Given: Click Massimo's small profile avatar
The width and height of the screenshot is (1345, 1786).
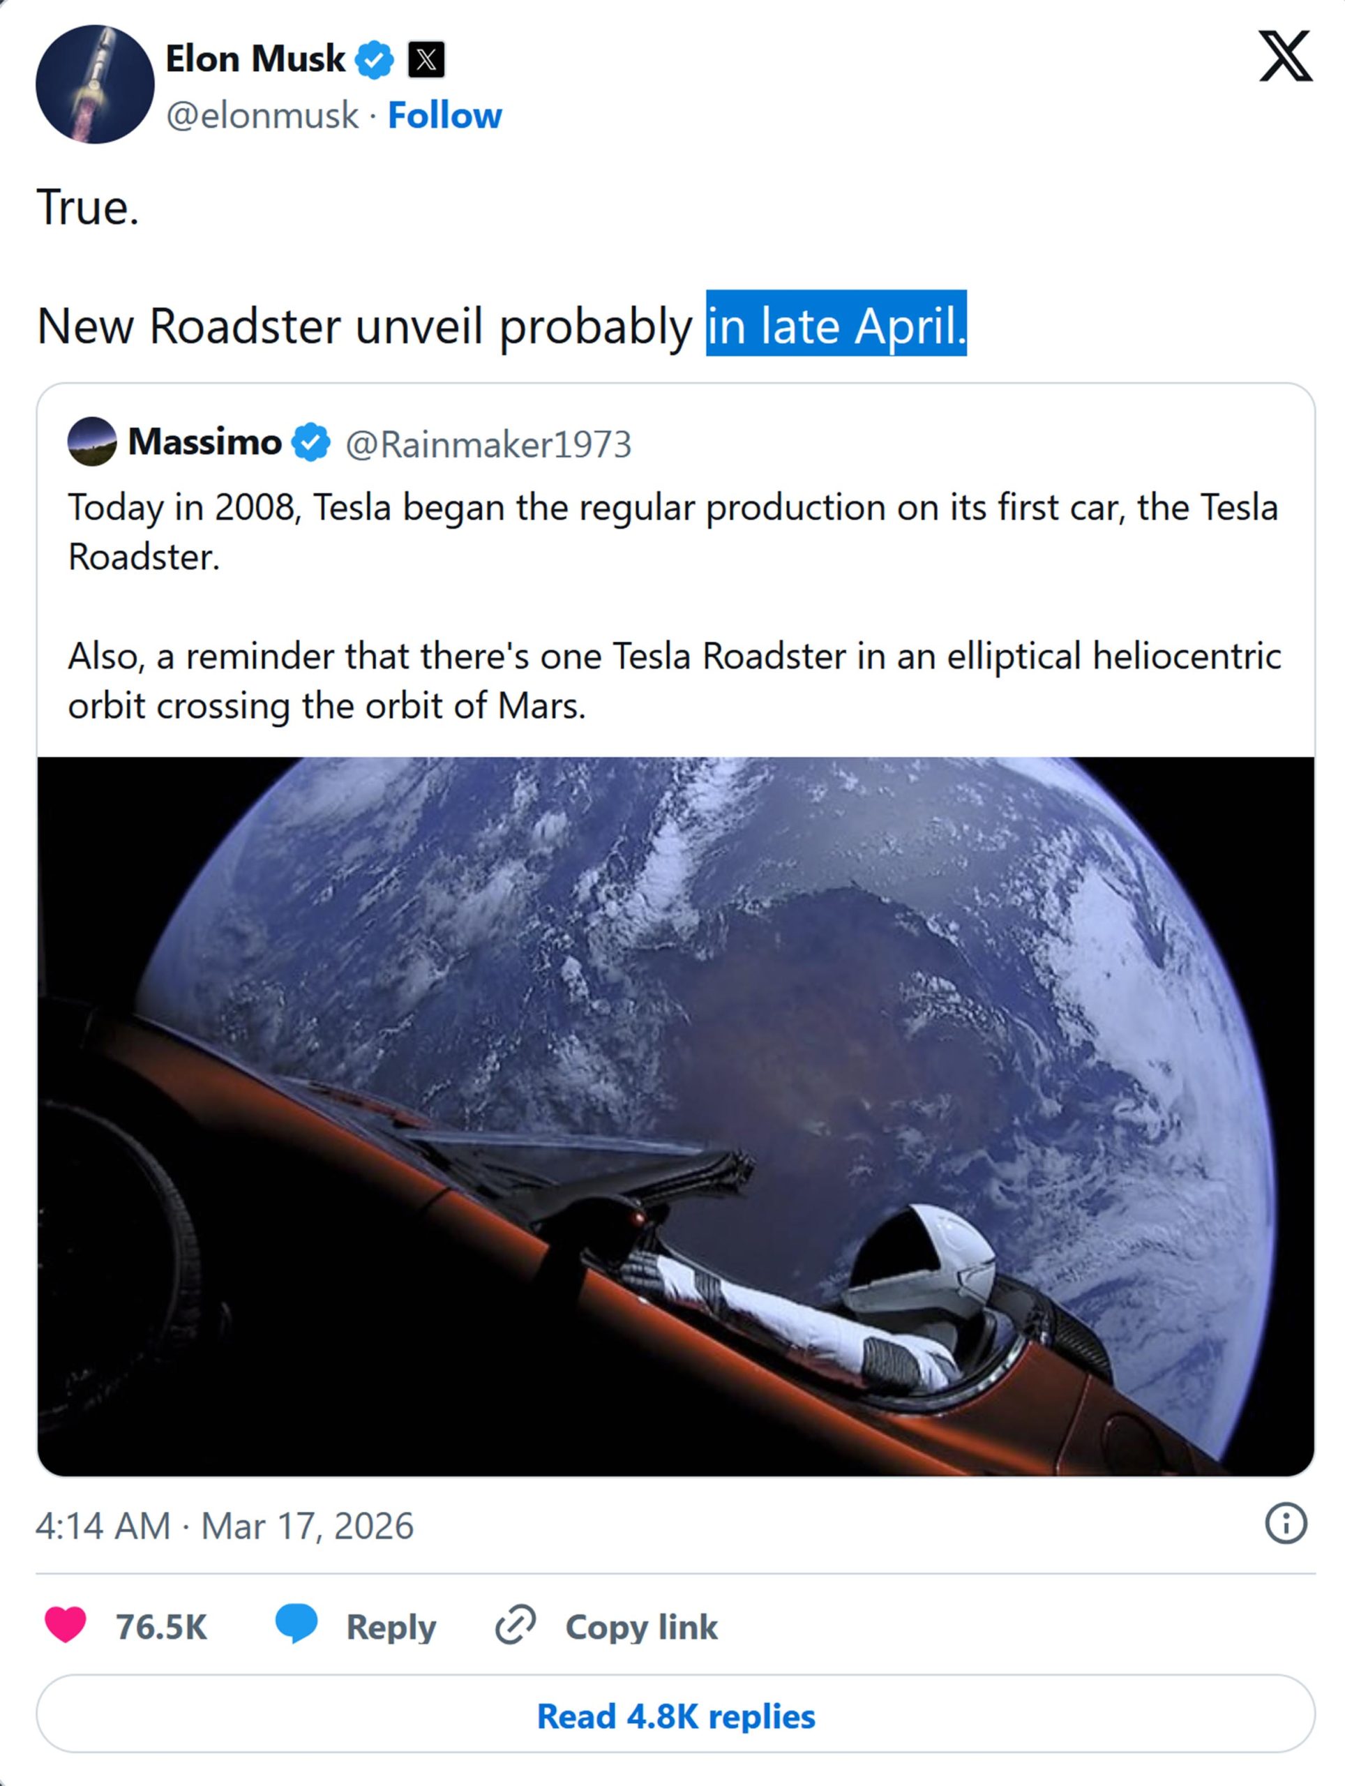Looking at the screenshot, I should pyautogui.click(x=91, y=442).
